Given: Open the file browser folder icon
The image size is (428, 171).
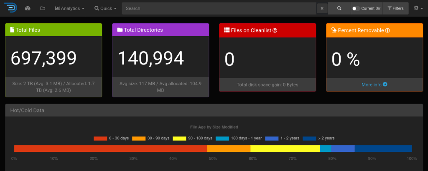Looking at the screenshot, I should point(43,8).
